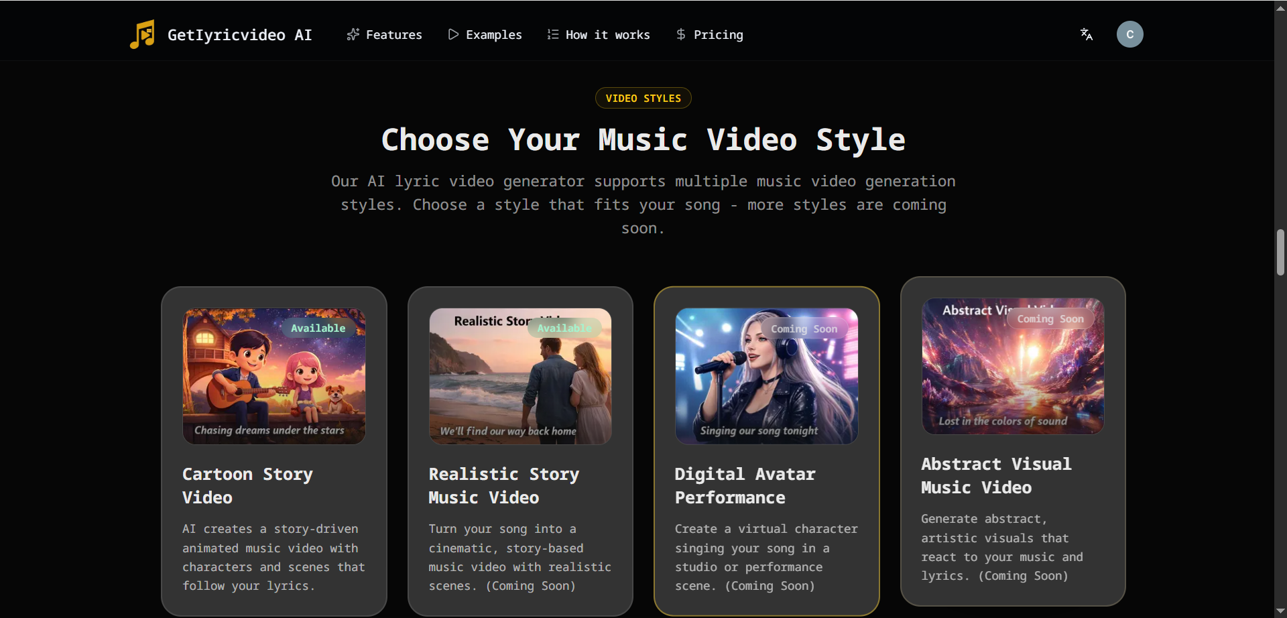
Task: Open the Examples navigation item
Action: tap(494, 34)
